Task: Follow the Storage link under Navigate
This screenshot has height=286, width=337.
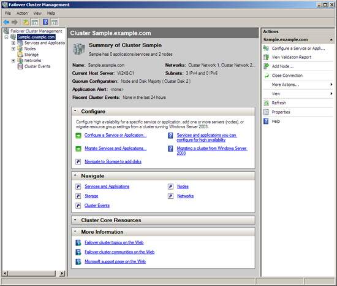Action: (91, 196)
